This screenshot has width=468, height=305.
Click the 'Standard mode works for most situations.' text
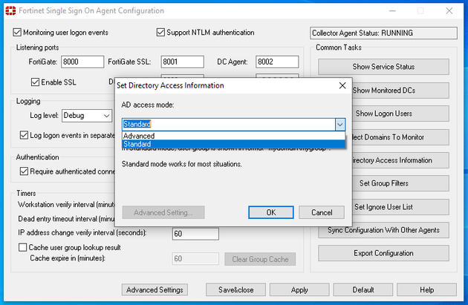[182, 164]
